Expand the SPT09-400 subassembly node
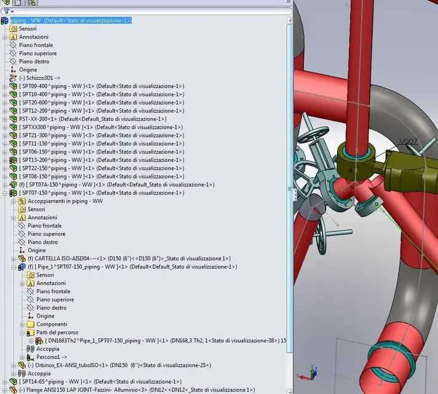The width and height of the screenshot is (438, 394). [x=5, y=87]
